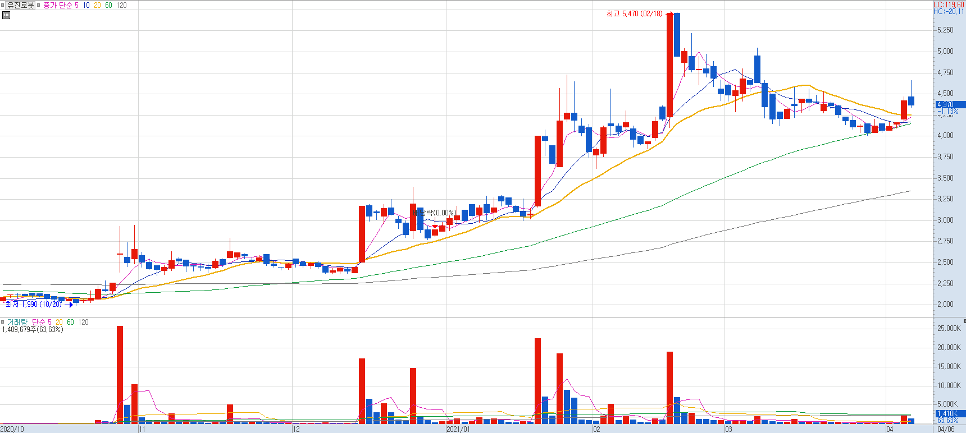Click the 1,409,679주(63.63%) volume readout
The height and width of the screenshot is (433, 966).
point(33,329)
